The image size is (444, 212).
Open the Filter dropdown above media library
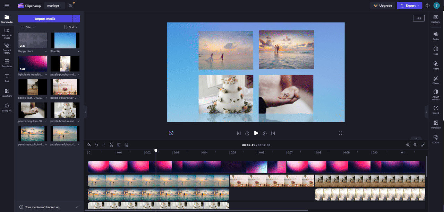point(27,27)
